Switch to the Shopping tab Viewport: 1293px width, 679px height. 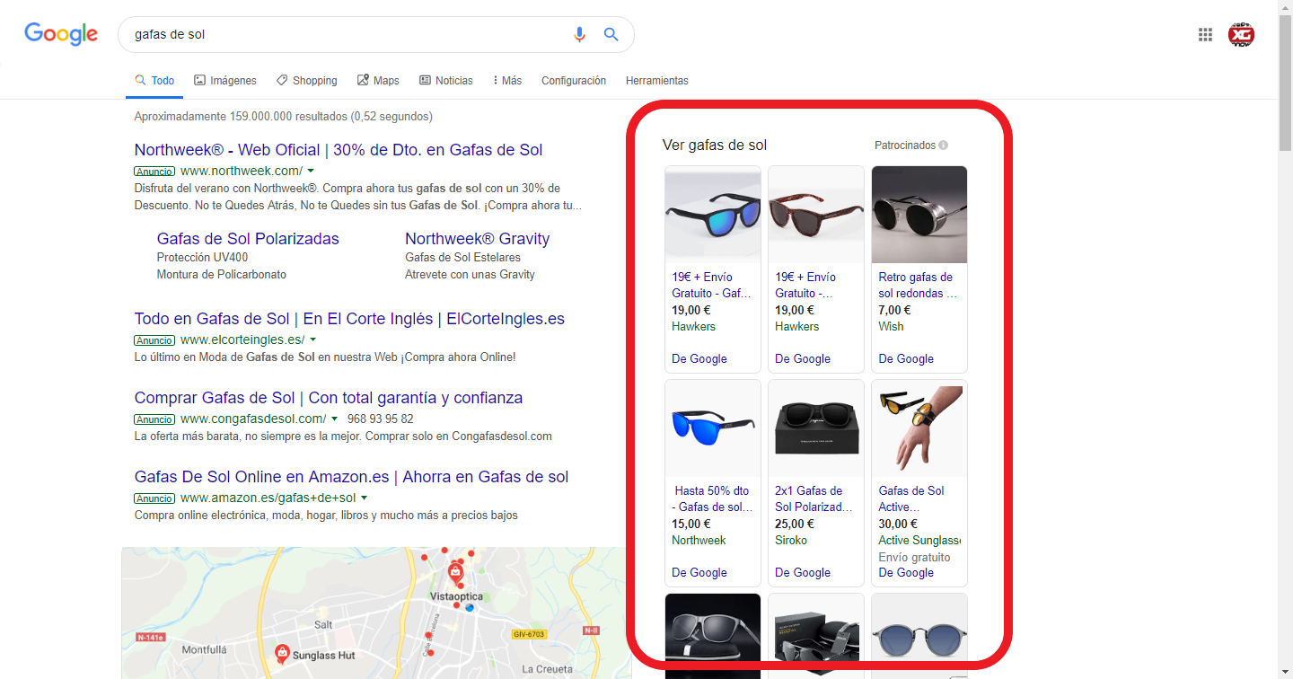[307, 81]
